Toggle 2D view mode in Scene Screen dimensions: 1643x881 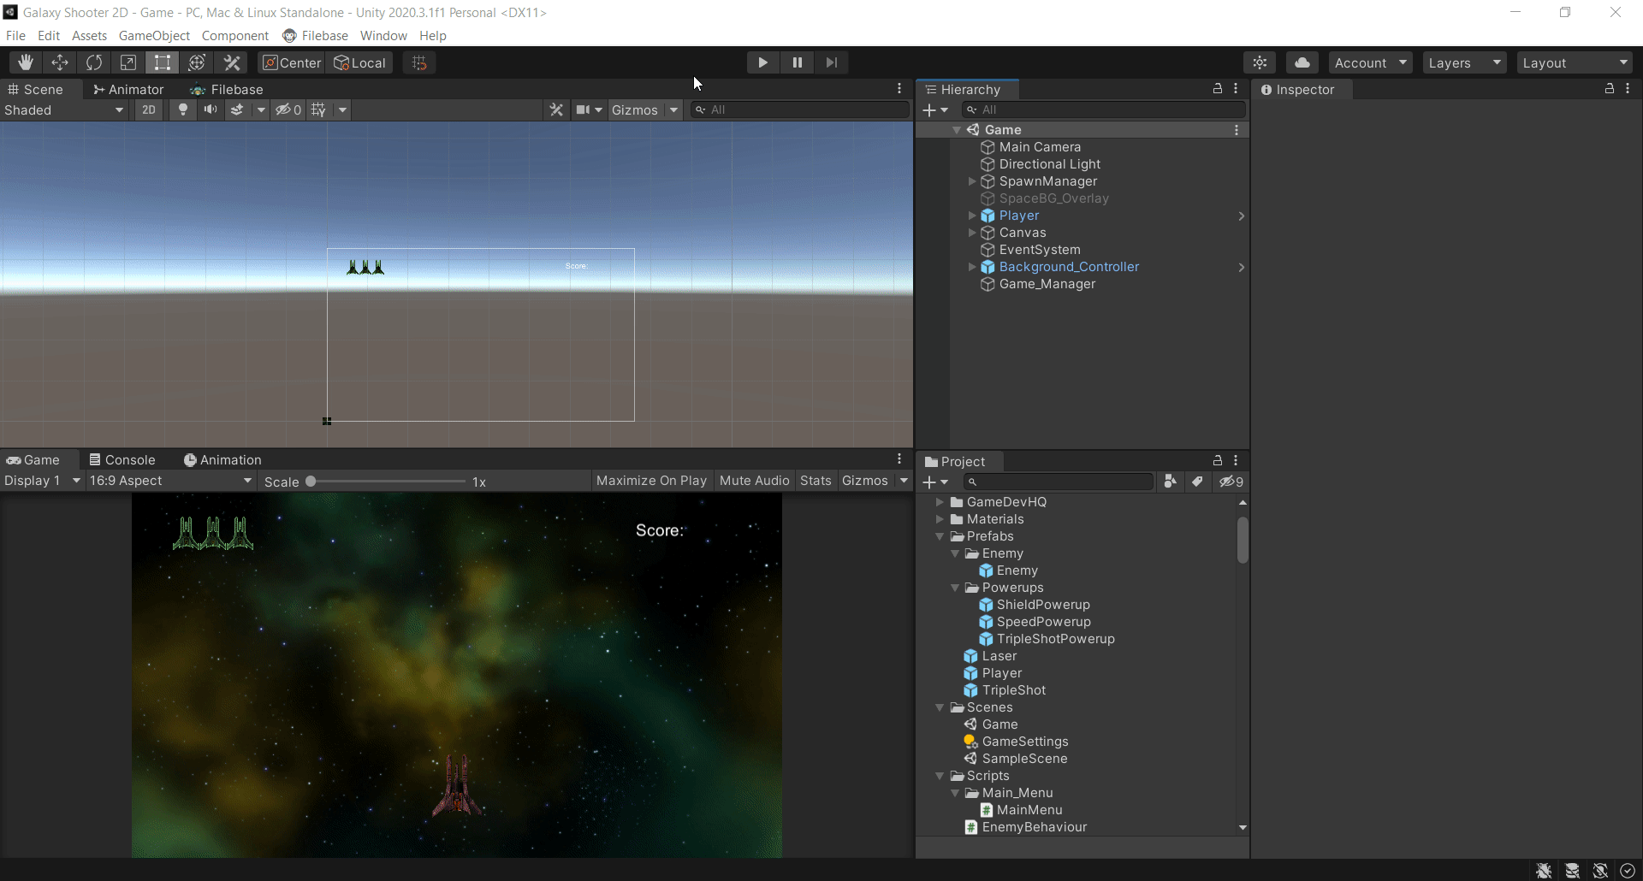[149, 109]
